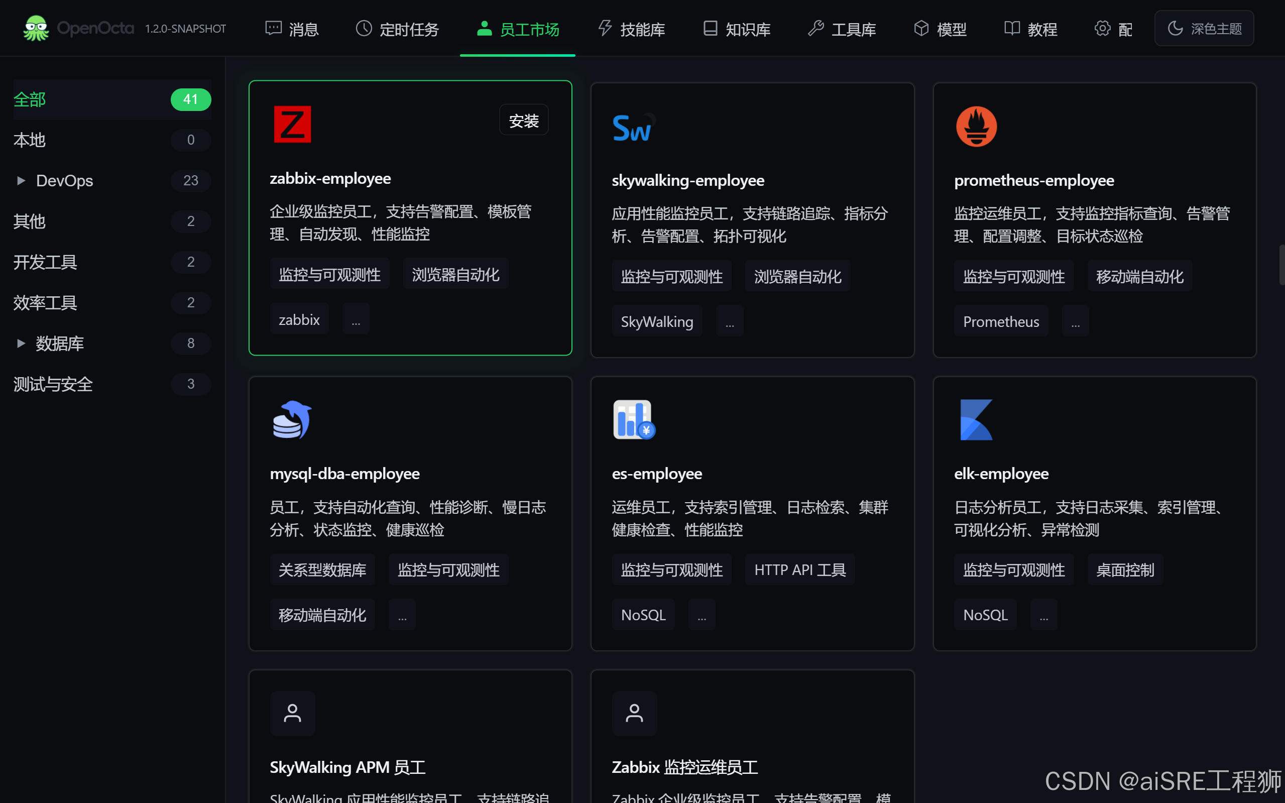Open the elk-employee card title

pos(1001,474)
